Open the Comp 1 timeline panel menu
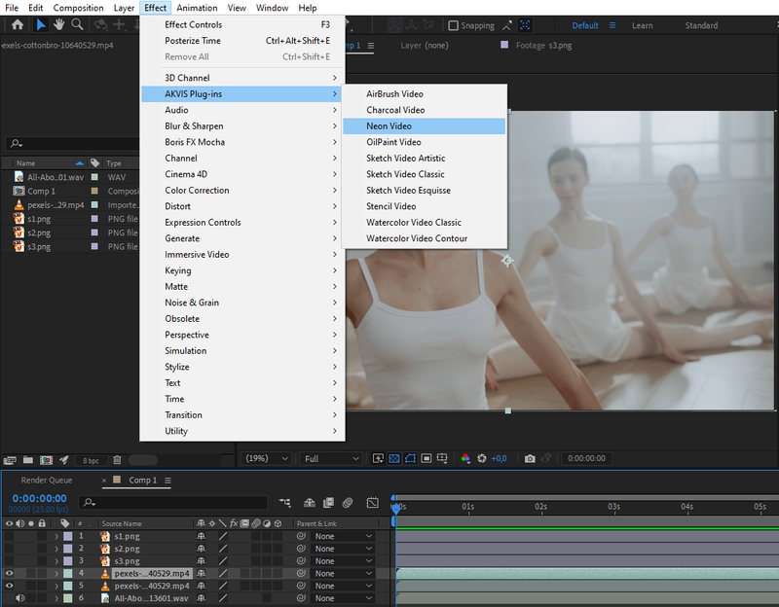The width and height of the screenshot is (779, 607). pos(167,481)
